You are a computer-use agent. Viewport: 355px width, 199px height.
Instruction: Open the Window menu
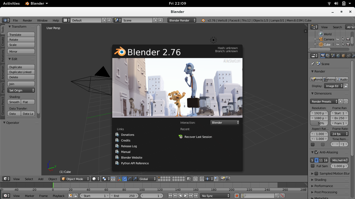point(42,20)
